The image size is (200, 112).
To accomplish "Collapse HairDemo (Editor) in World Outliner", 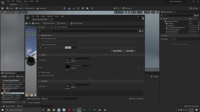I will [x=164, y=21].
